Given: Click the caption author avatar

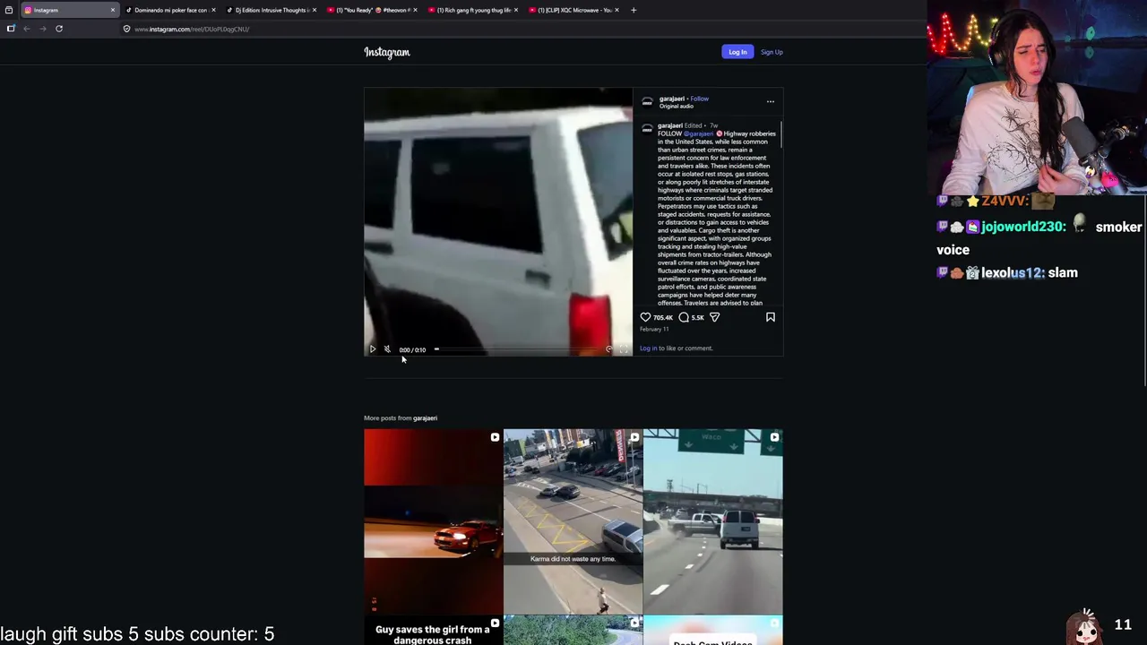Looking at the screenshot, I should (x=647, y=128).
